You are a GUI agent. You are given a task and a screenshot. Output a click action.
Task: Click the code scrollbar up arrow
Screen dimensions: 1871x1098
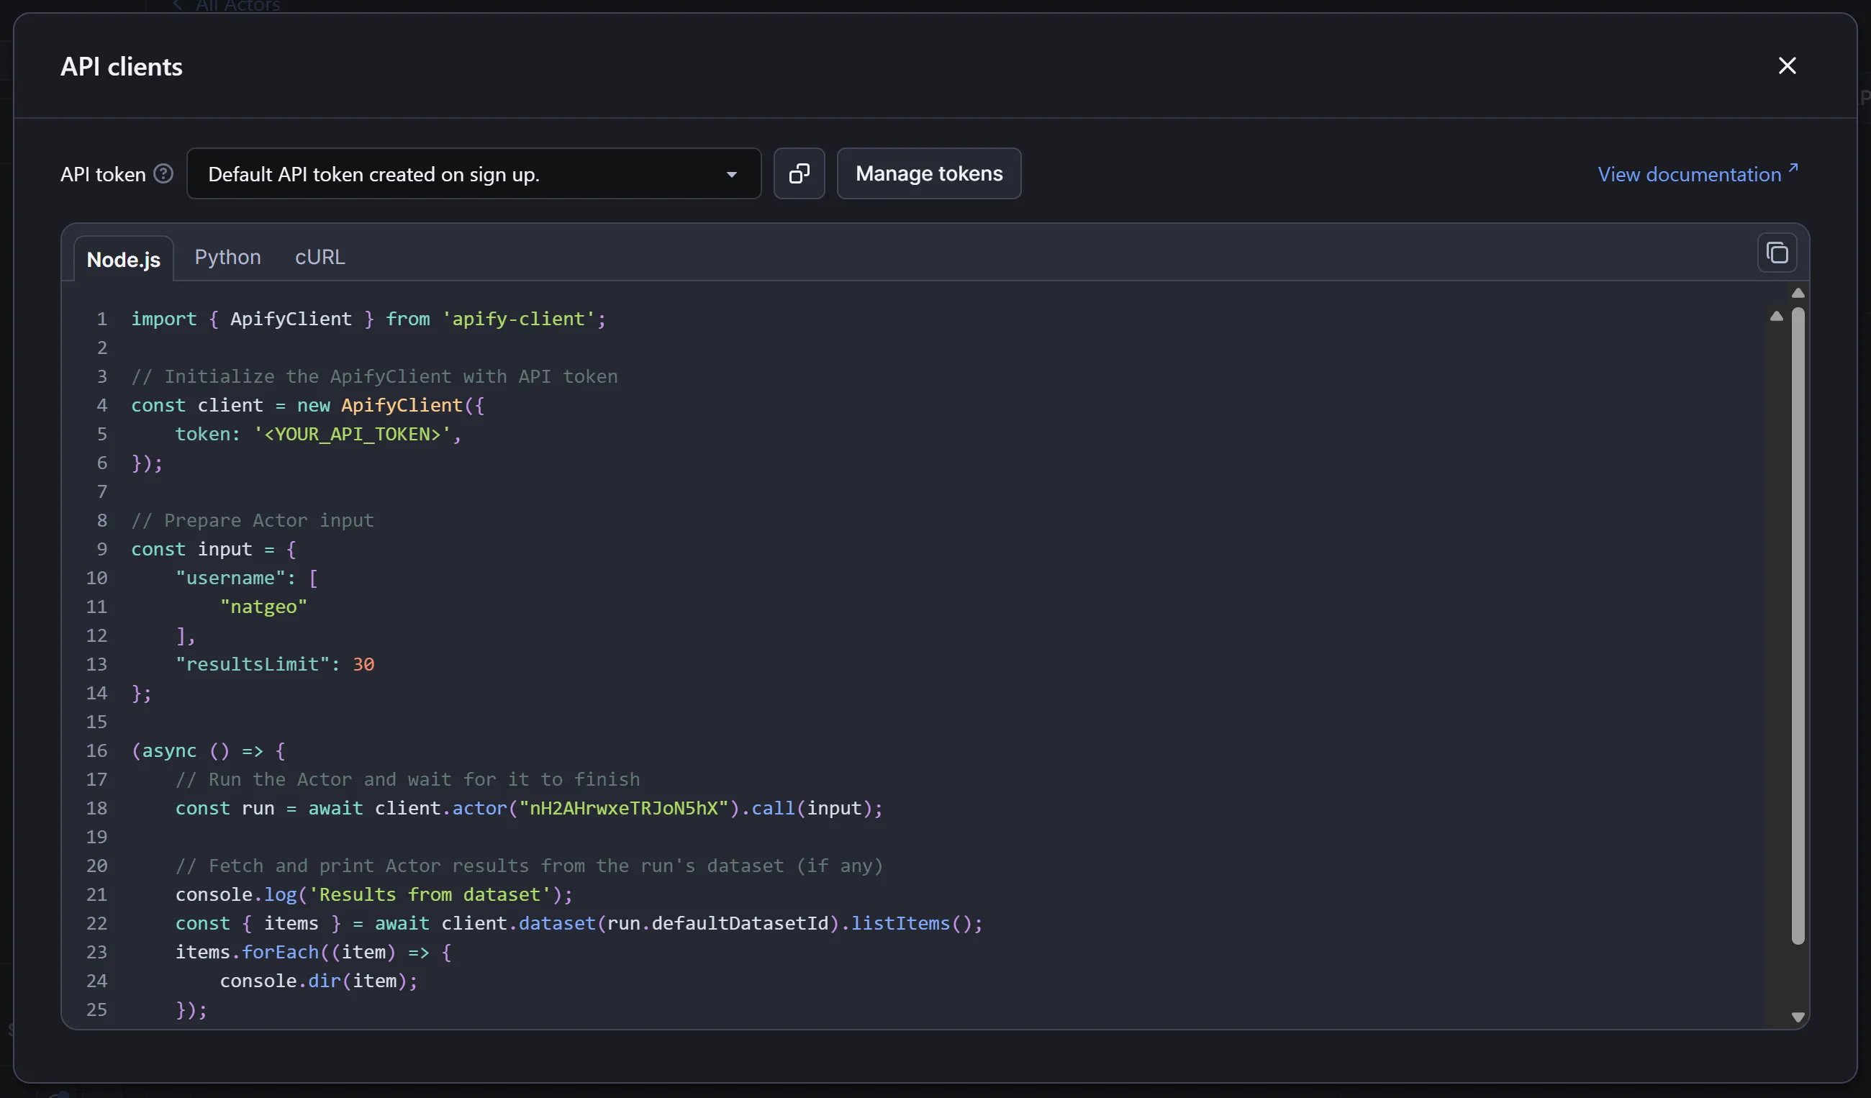pos(1798,294)
